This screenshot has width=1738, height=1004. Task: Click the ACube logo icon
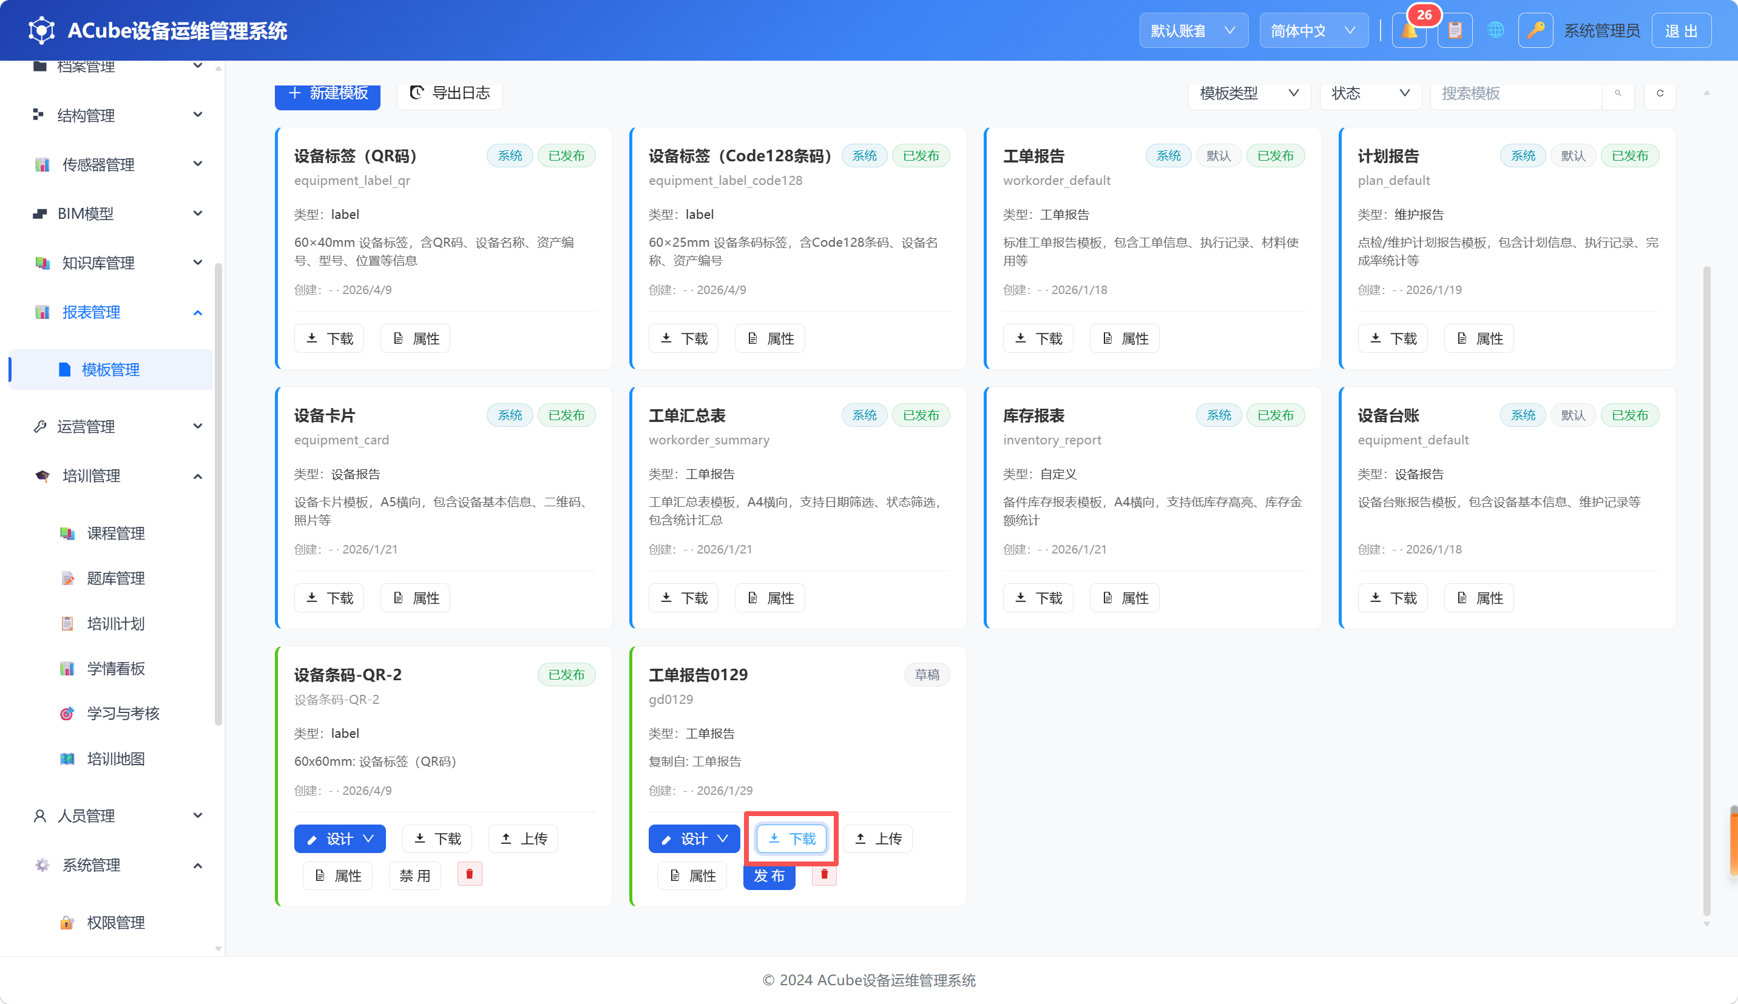click(x=41, y=30)
